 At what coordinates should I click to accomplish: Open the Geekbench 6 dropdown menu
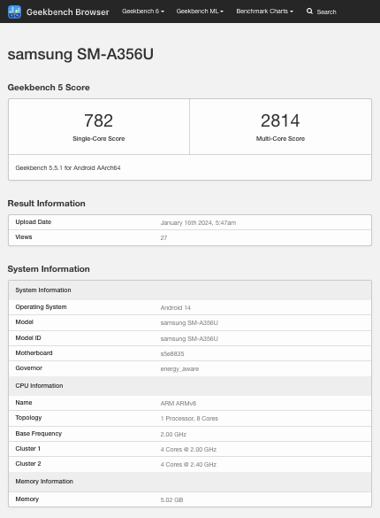[x=143, y=12]
